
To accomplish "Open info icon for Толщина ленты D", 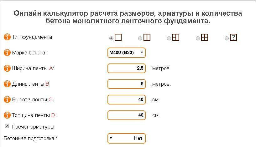I will point(7,115).
